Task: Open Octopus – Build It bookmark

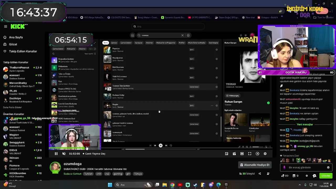Action: [268, 18]
